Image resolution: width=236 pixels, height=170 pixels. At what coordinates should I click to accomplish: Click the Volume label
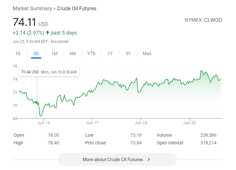coord(164,135)
